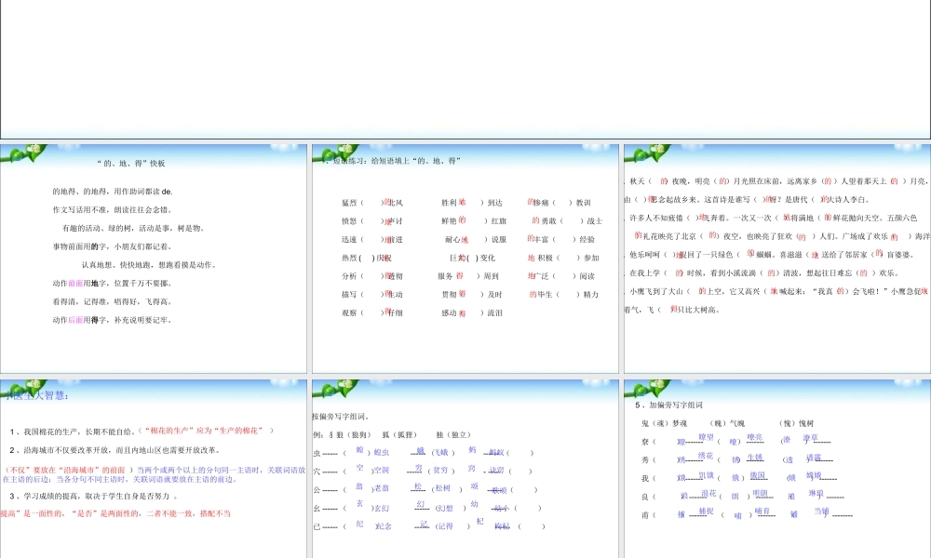Image resolution: width=931 pixels, height=558 pixels.
Task: Click the 短语练习 fill-in exercise heading
Action: point(393,161)
